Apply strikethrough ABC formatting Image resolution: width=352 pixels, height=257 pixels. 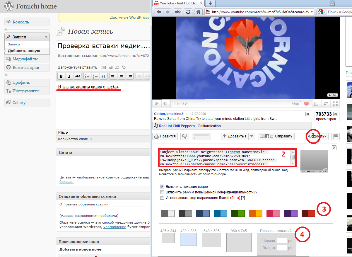pyautogui.click(x=78, y=76)
